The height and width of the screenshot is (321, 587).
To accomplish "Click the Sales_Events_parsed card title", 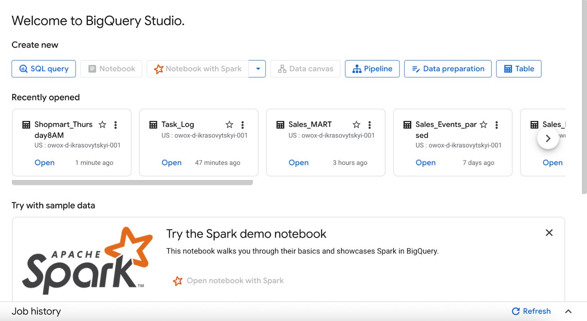I will click(x=446, y=130).
